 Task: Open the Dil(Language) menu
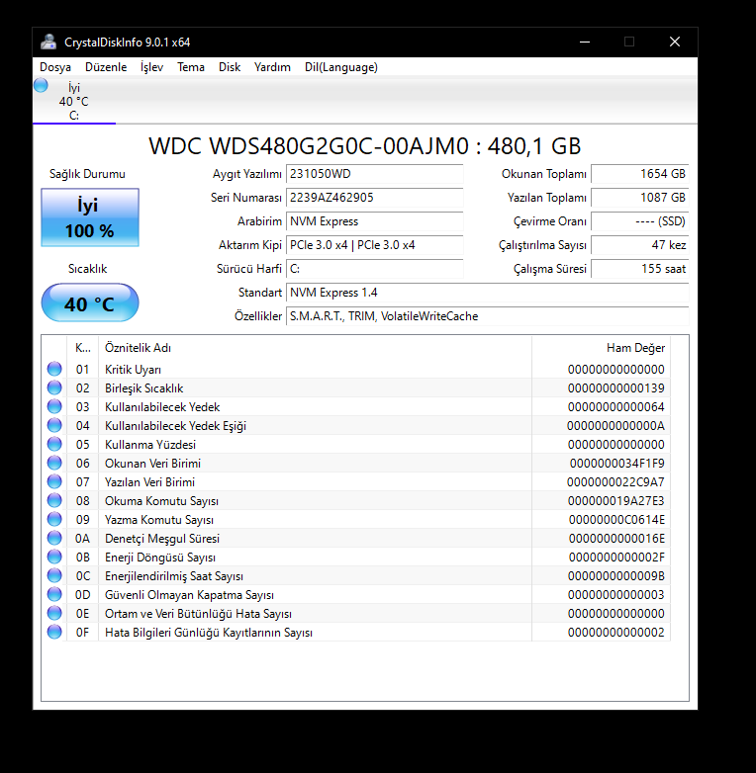pos(341,67)
